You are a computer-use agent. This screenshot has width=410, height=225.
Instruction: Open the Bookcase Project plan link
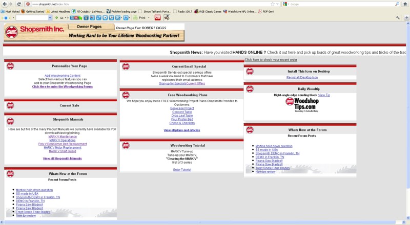[x=182, y=108]
